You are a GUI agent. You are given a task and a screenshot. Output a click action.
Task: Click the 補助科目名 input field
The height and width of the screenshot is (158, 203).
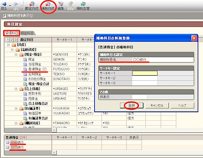163,60
